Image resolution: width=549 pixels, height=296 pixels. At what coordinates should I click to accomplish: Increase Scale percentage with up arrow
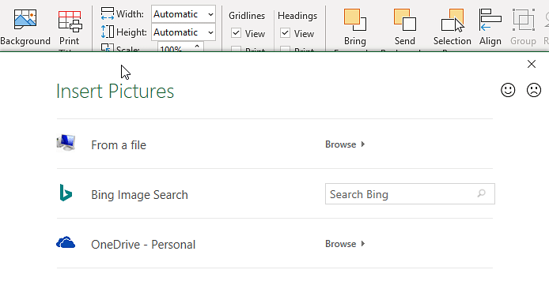(x=197, y=46)
